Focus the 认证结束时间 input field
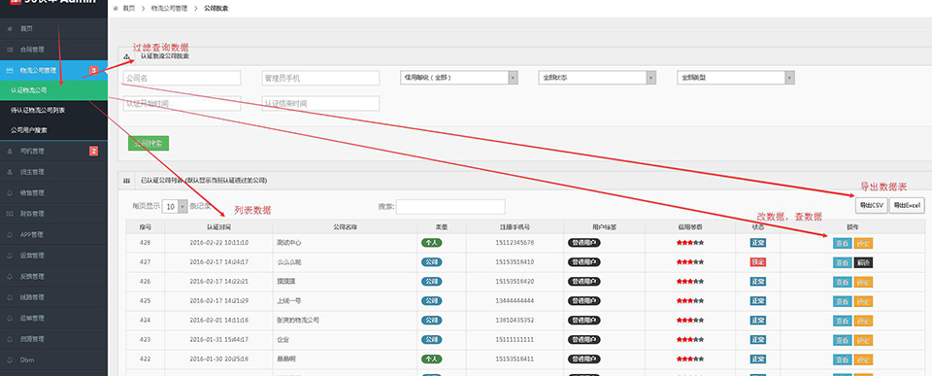The width and height of the screenshot is (932, 376). coord(320,103)
